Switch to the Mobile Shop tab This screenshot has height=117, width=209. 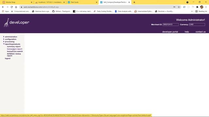[17, 2]
